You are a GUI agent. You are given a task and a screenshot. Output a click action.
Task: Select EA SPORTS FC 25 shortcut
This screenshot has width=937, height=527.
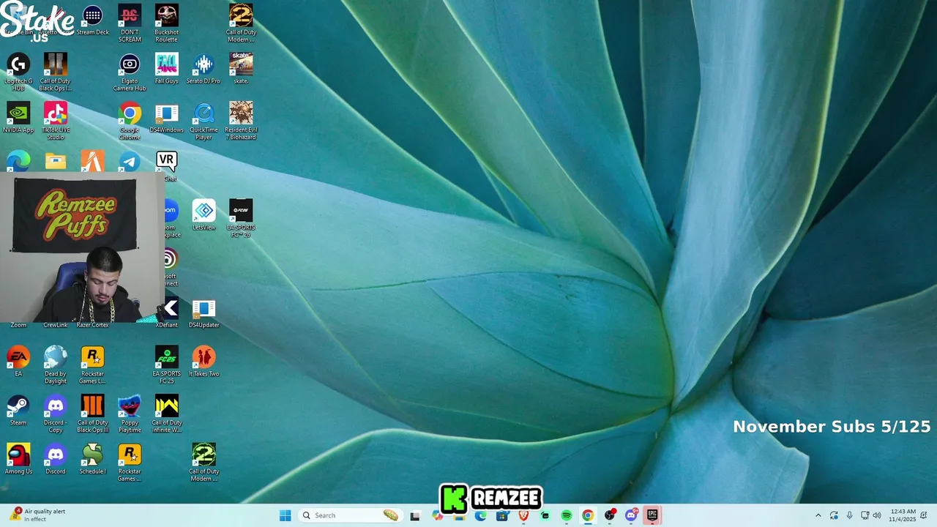pos(166,365)
